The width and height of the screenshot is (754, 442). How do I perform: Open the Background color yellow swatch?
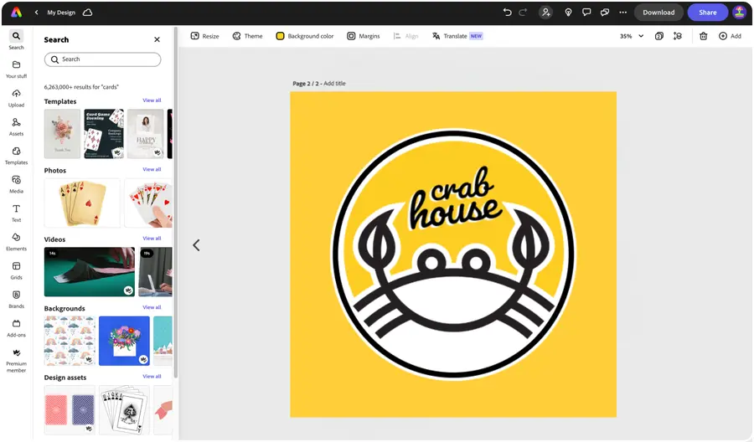point(280,36)
